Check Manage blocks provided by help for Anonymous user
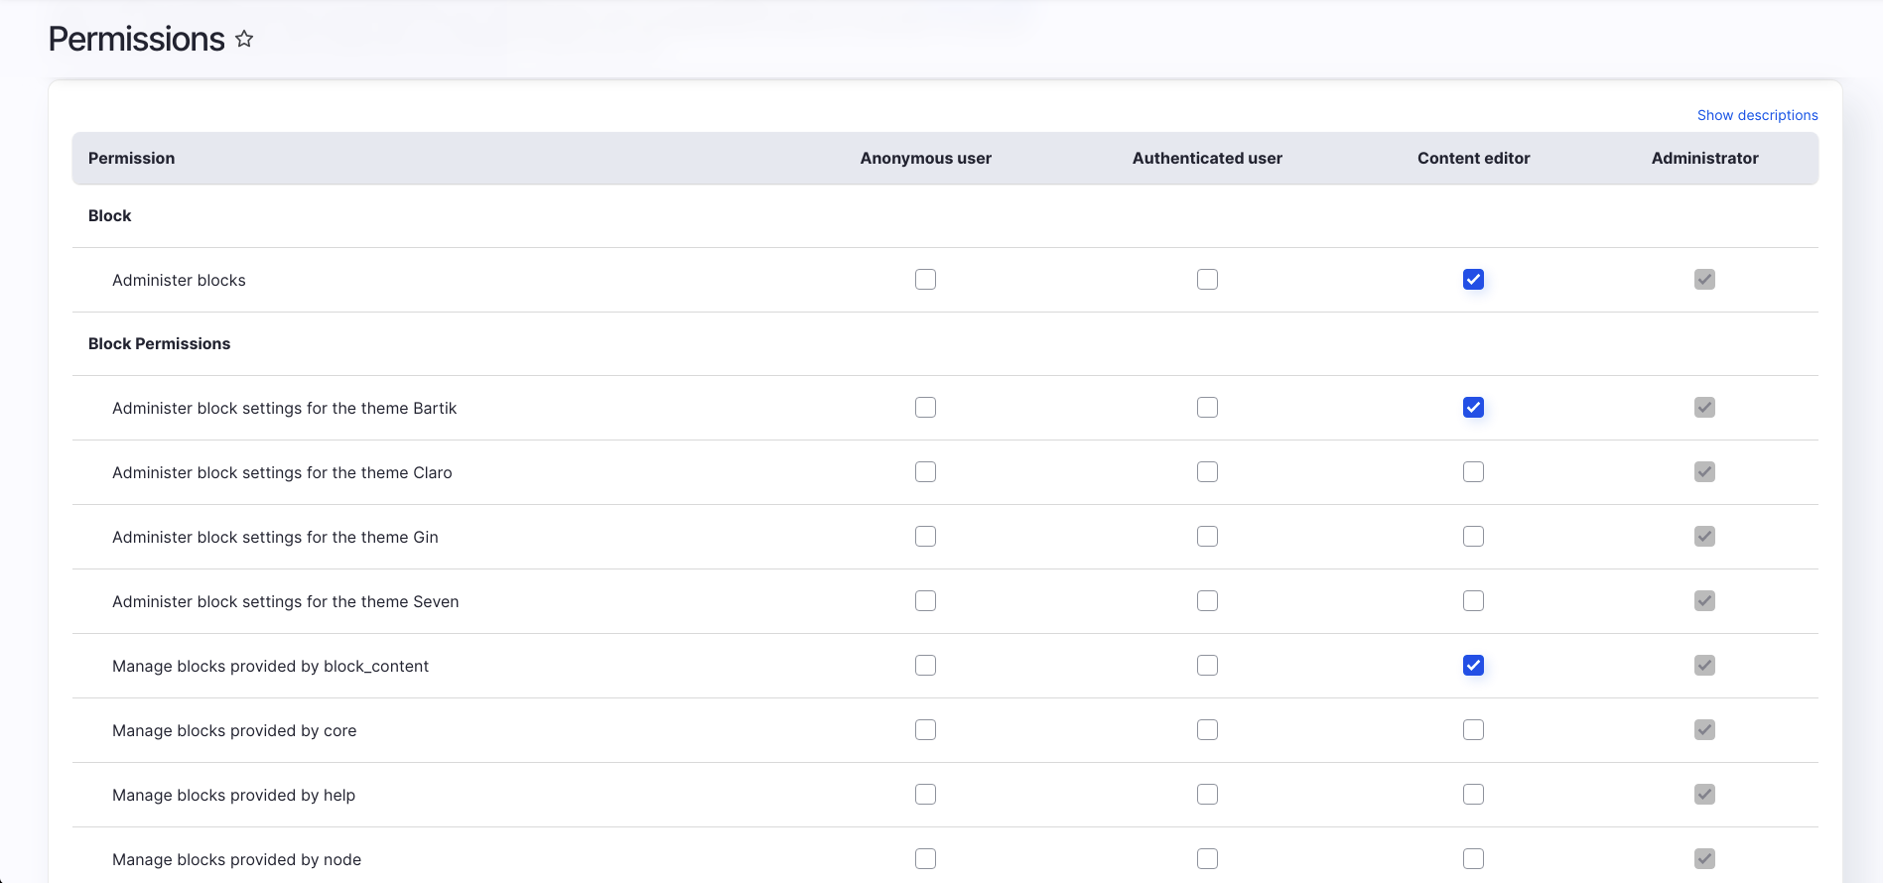Image resolution: width=1883 pixels, height=883 pixels. [925, 795]
